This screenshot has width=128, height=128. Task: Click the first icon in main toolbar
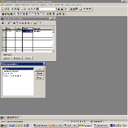pyautogui.click(x=3, y=9)
